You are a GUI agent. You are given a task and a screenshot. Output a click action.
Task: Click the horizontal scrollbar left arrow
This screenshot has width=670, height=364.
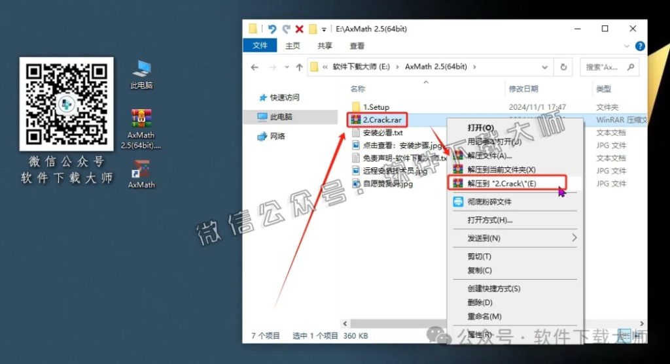(345, 324)
